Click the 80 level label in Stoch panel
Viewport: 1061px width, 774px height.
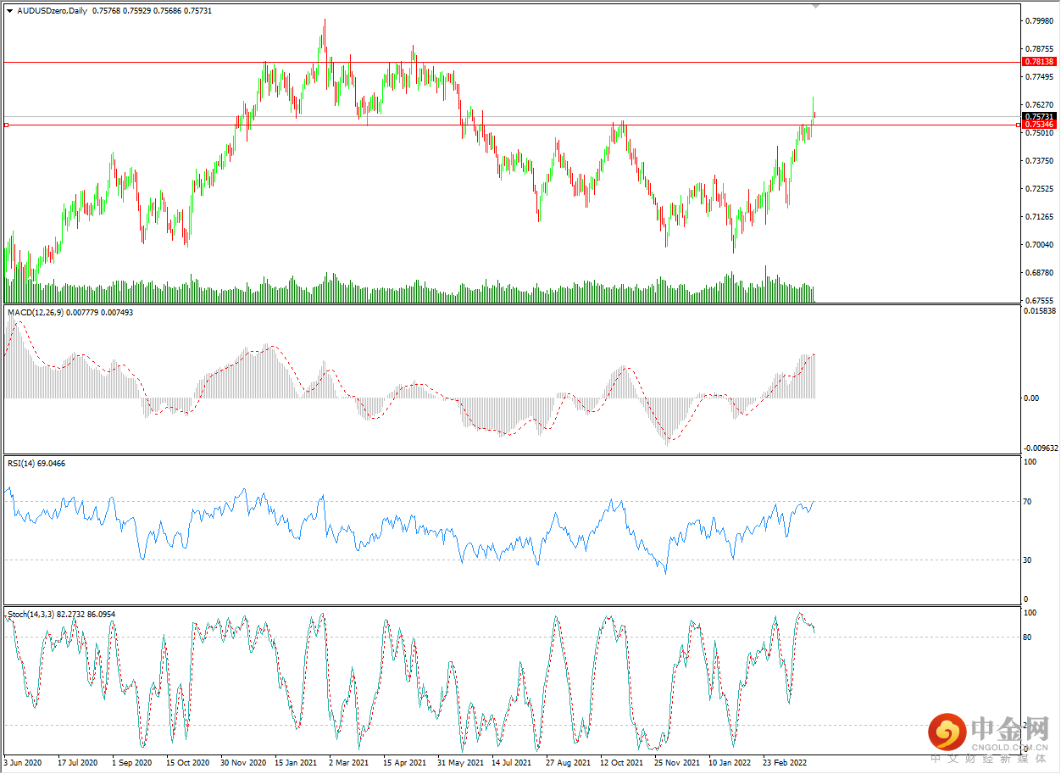(x=1029, y=637)
